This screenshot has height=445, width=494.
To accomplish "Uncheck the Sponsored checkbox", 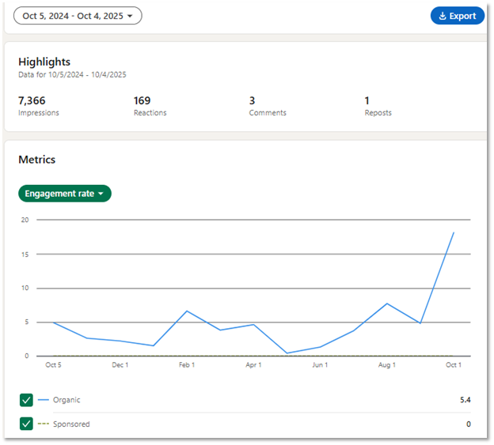I will (x=26, y=424).
